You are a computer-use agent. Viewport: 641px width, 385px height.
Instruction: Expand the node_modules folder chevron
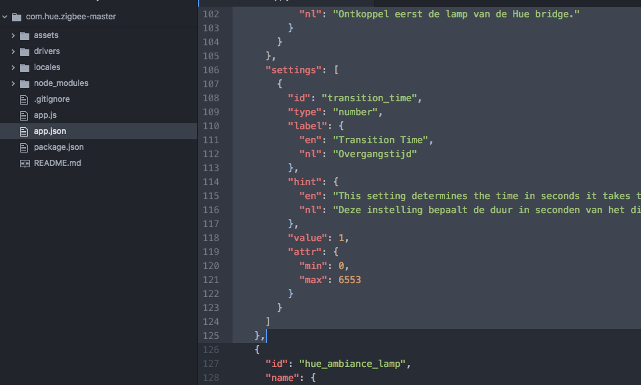(13, 83)
